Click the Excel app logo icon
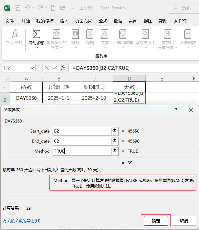This screenshot has width=199, height=230. click(7, 8)
